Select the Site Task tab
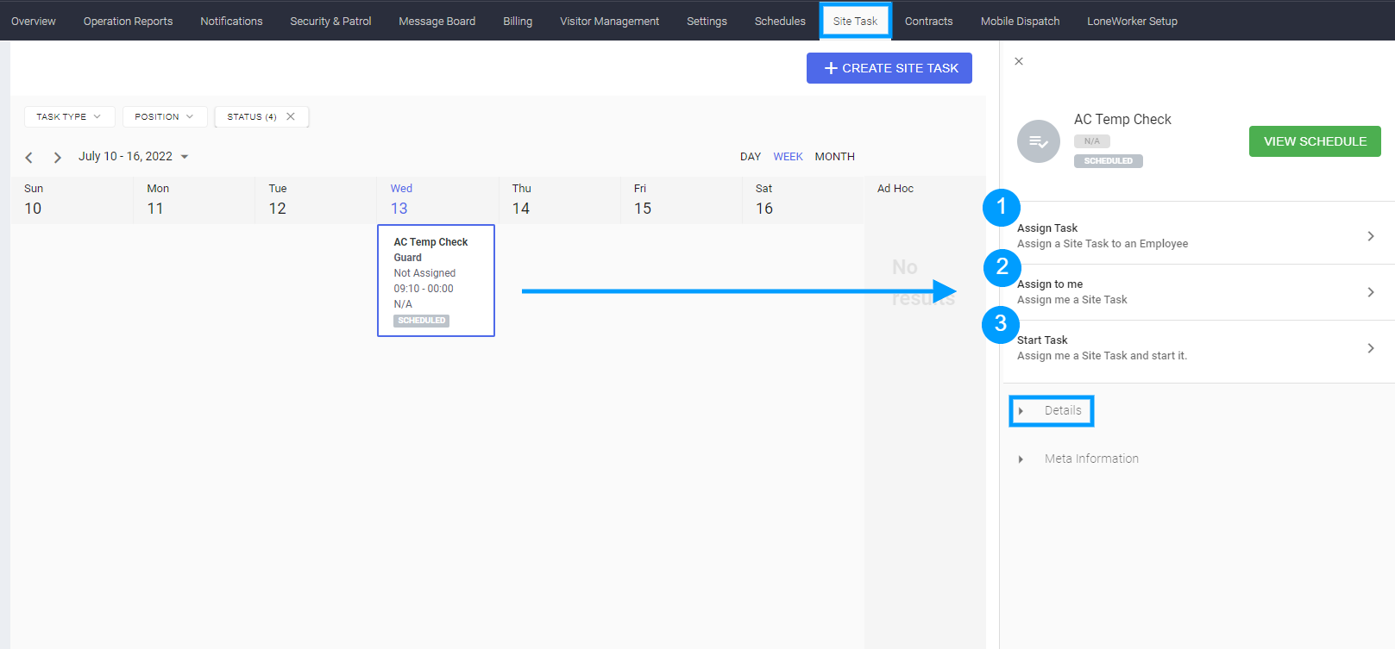Viewport: 1395px width, 649px height. (x=855, y=21)
